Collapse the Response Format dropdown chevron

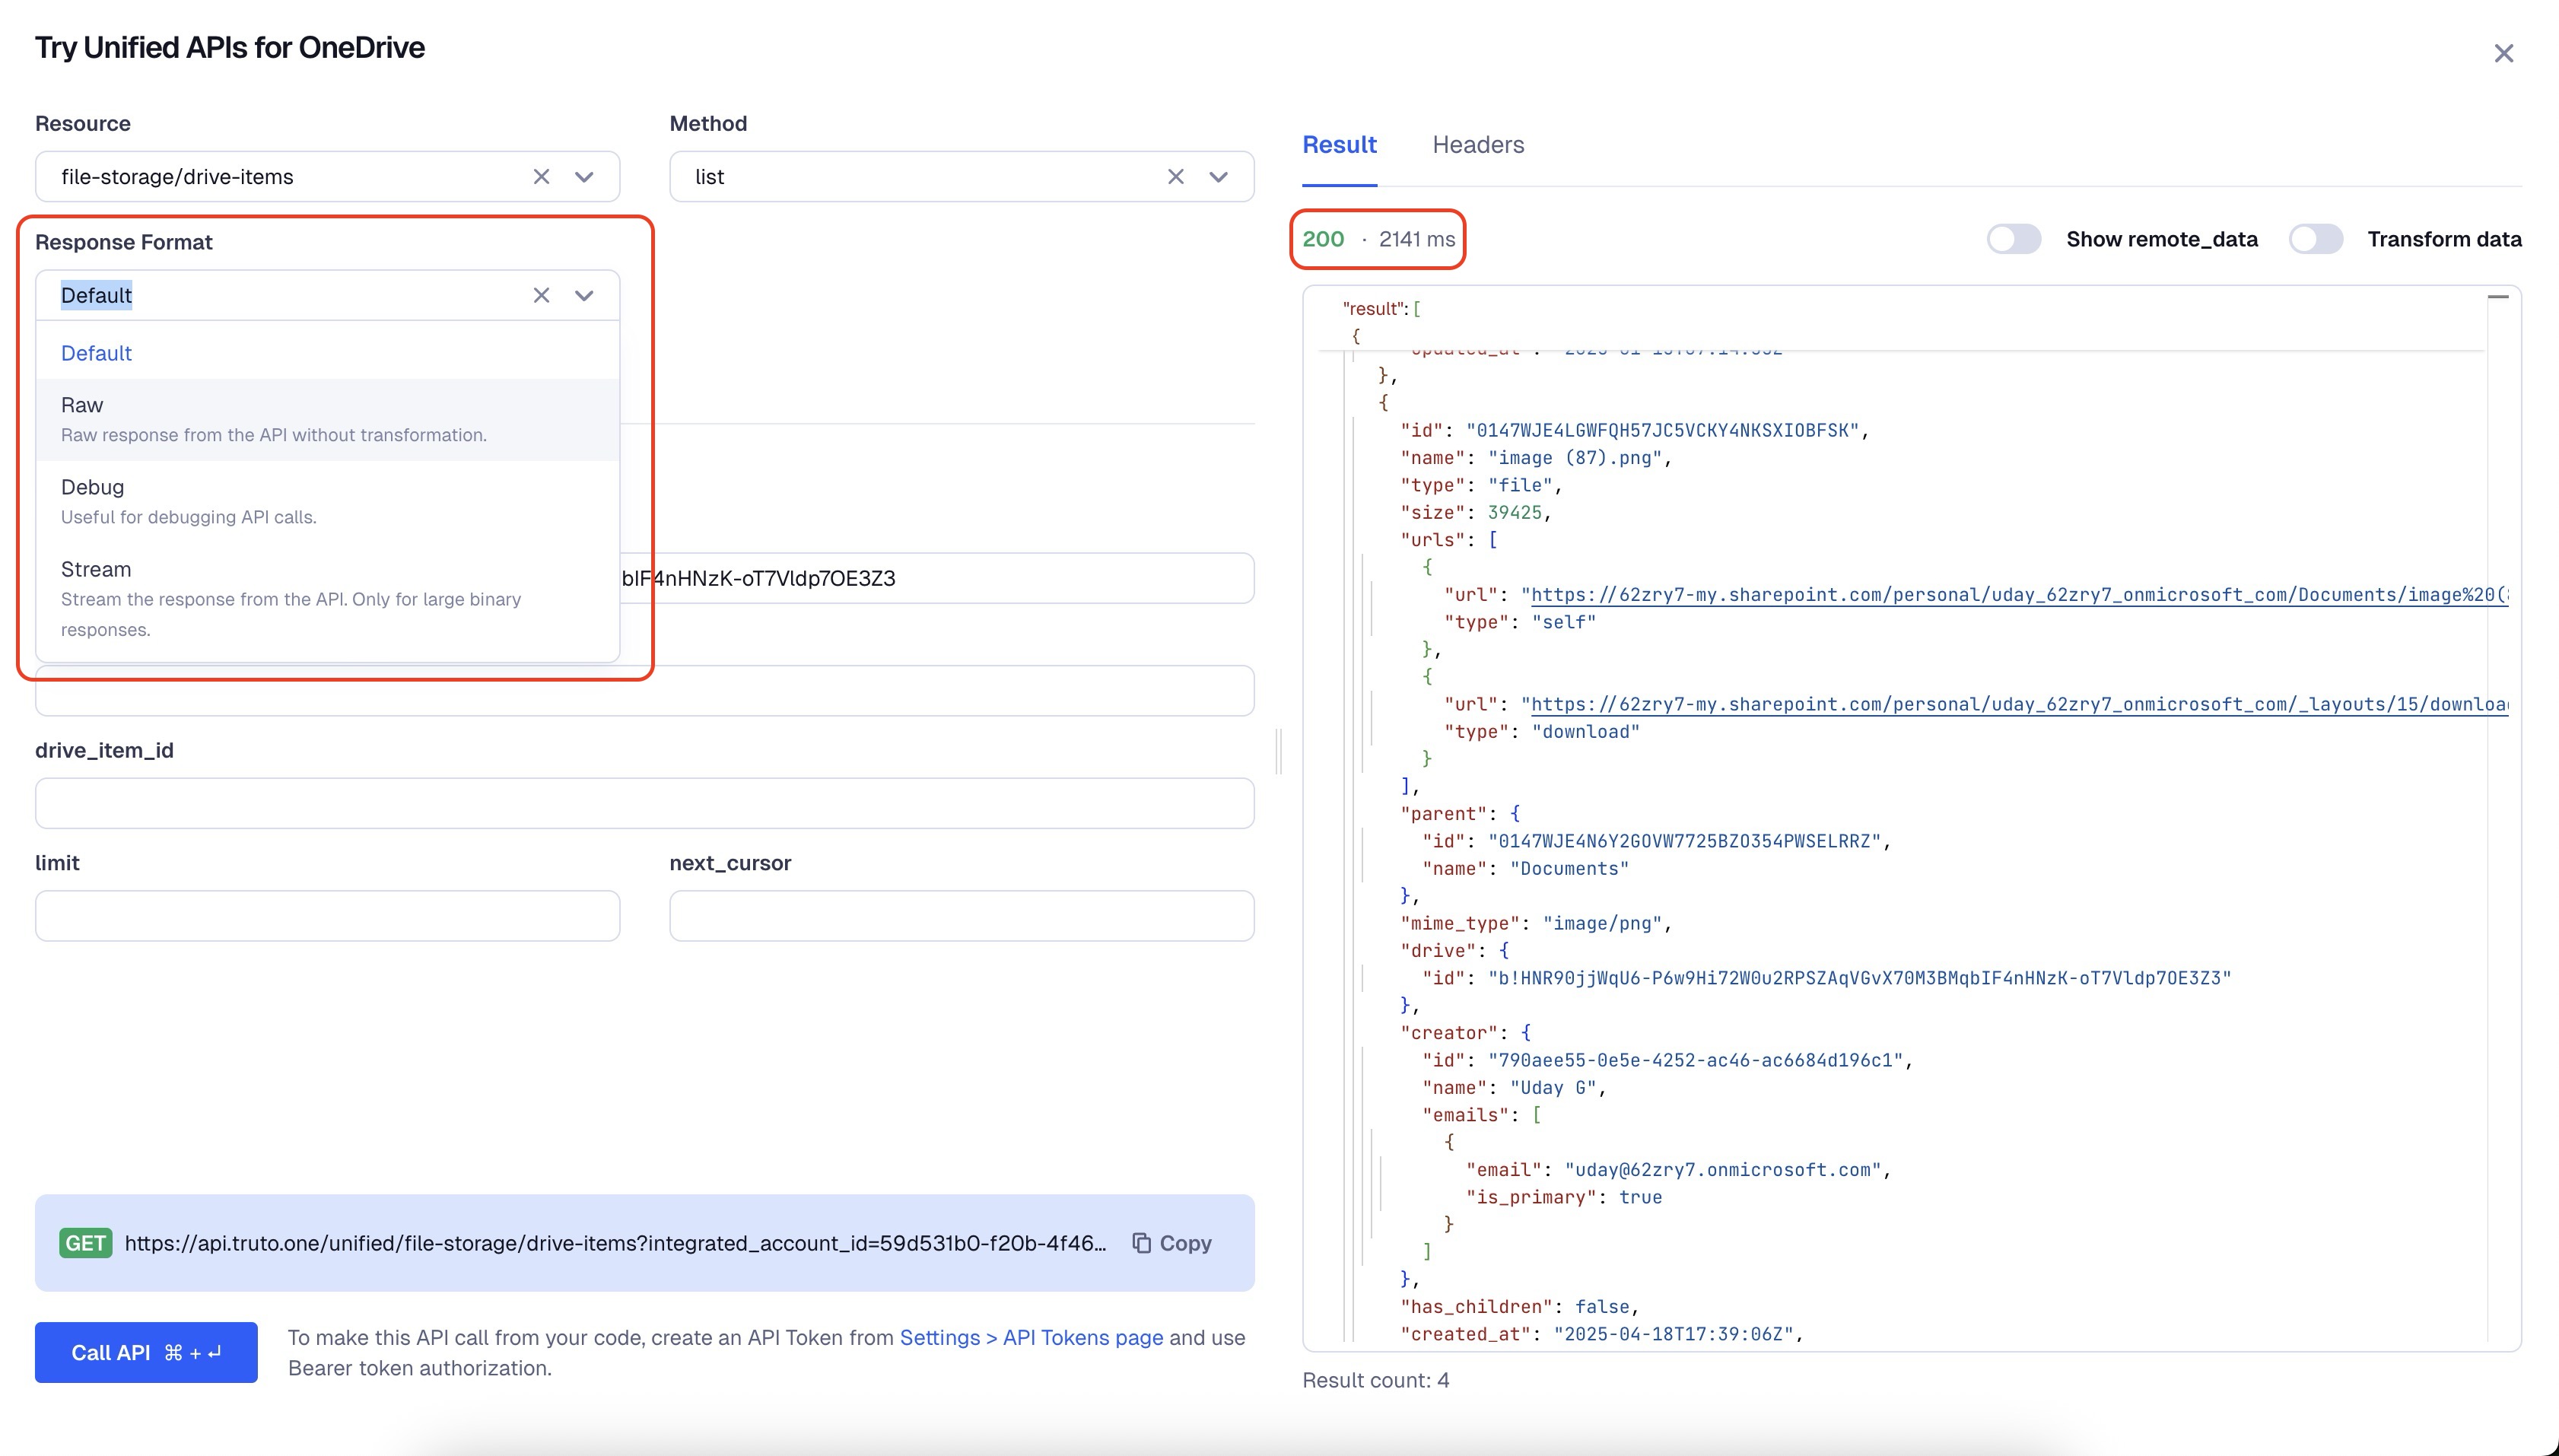(x=584, y=295)
